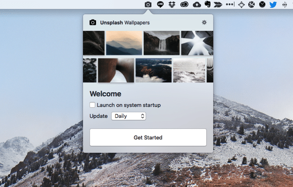Click the double-arrow menu bar icon
The width and height of the screenshot is (293, 187).
pyautogui.click(x=218, y=5)
